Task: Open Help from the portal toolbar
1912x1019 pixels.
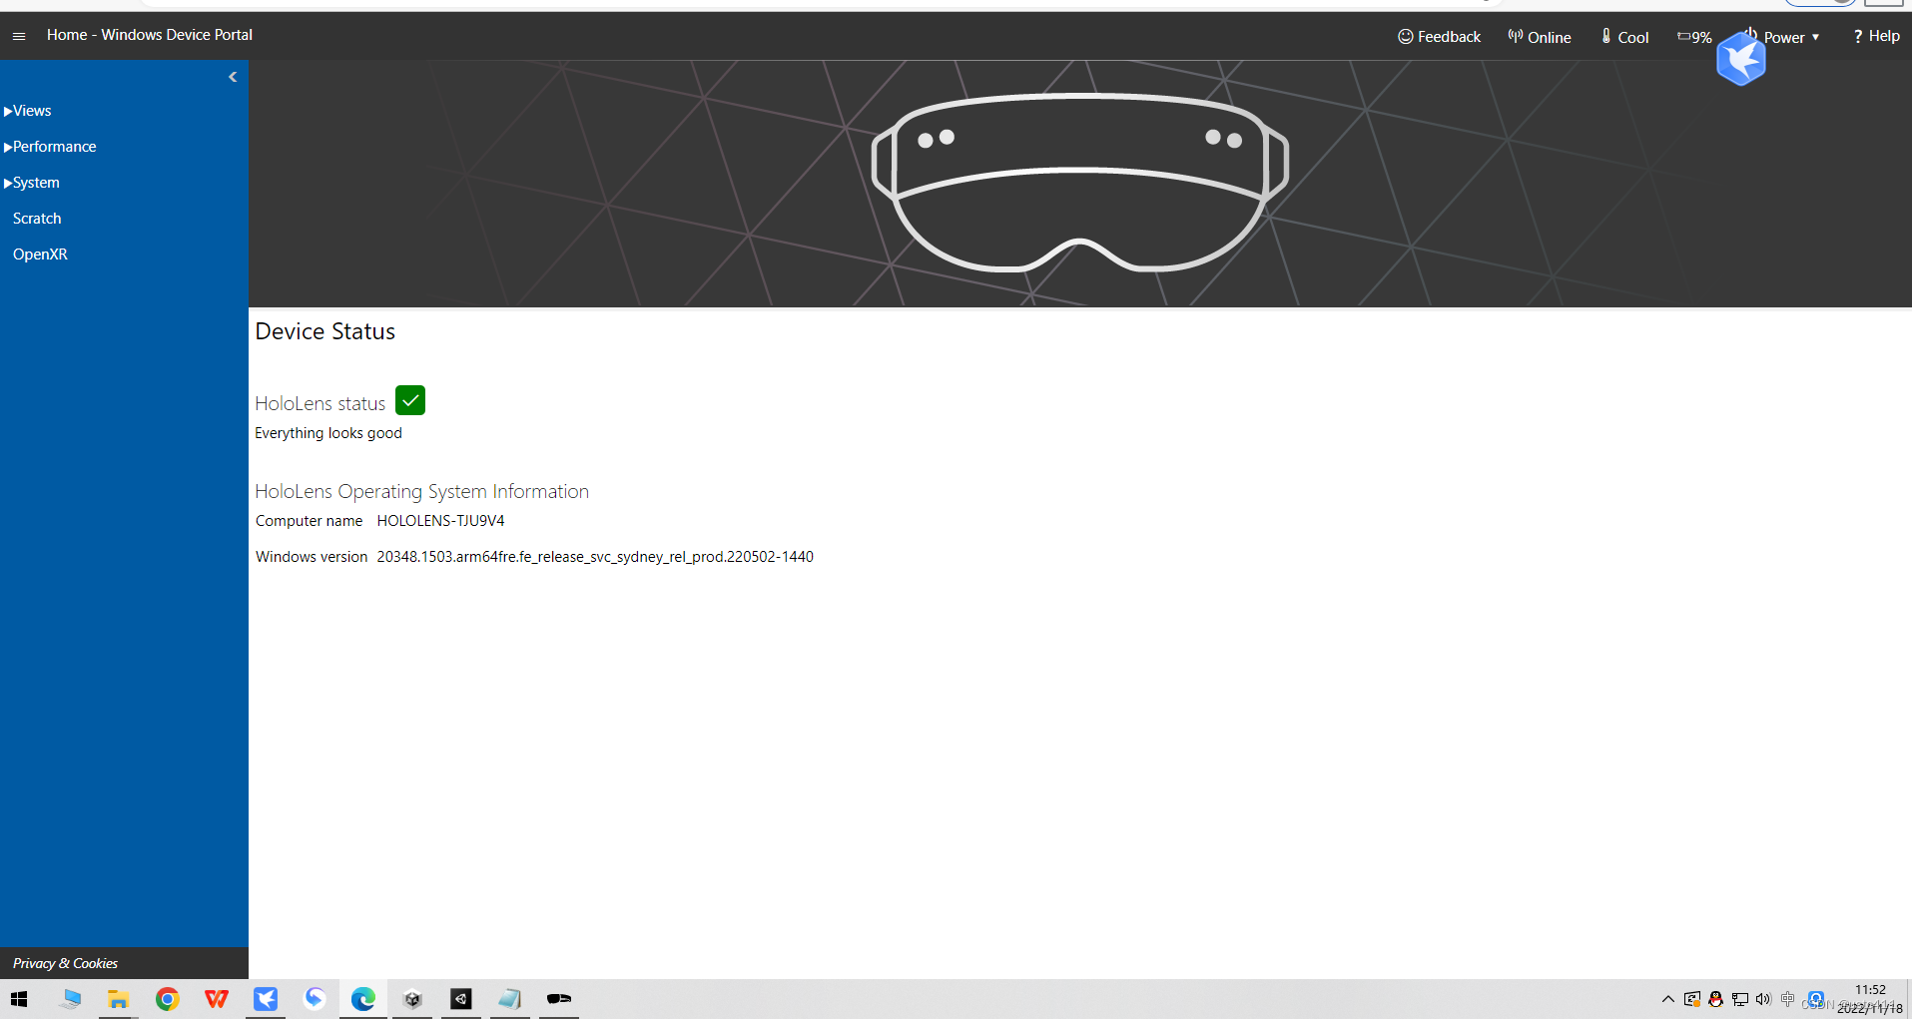Action: point(1875,35)
